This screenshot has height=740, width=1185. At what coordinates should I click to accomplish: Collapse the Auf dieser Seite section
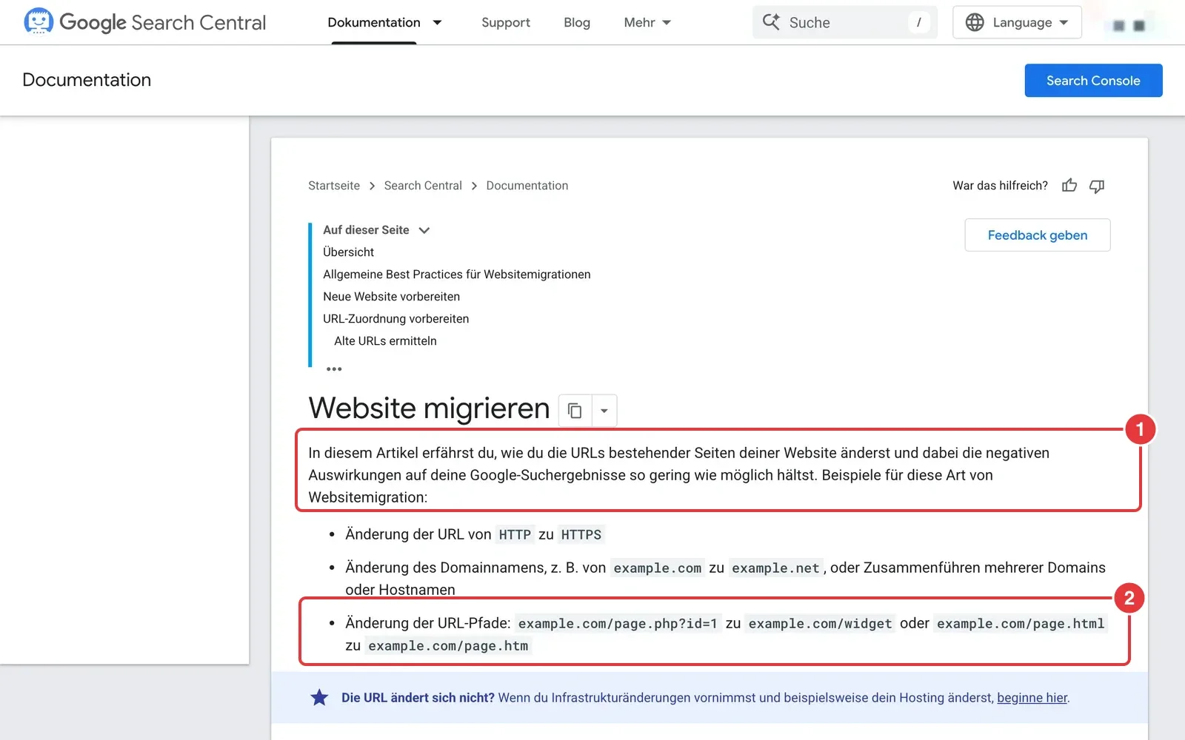coord(424,230)
